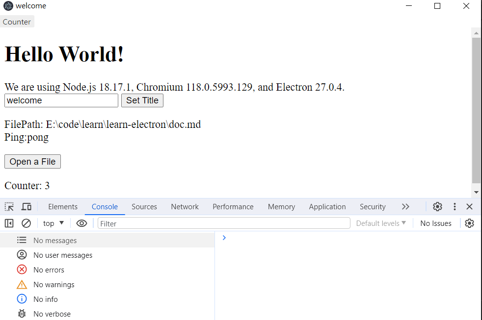Toggle the console sidebar icon
482x320 pixels.
pyautogui.click(x=9, y=223)
